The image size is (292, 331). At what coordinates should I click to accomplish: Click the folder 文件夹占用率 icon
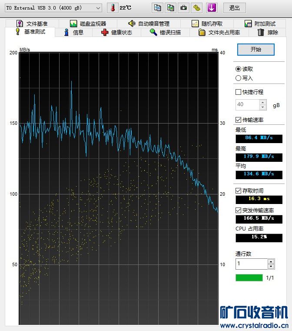click(202, 32)
